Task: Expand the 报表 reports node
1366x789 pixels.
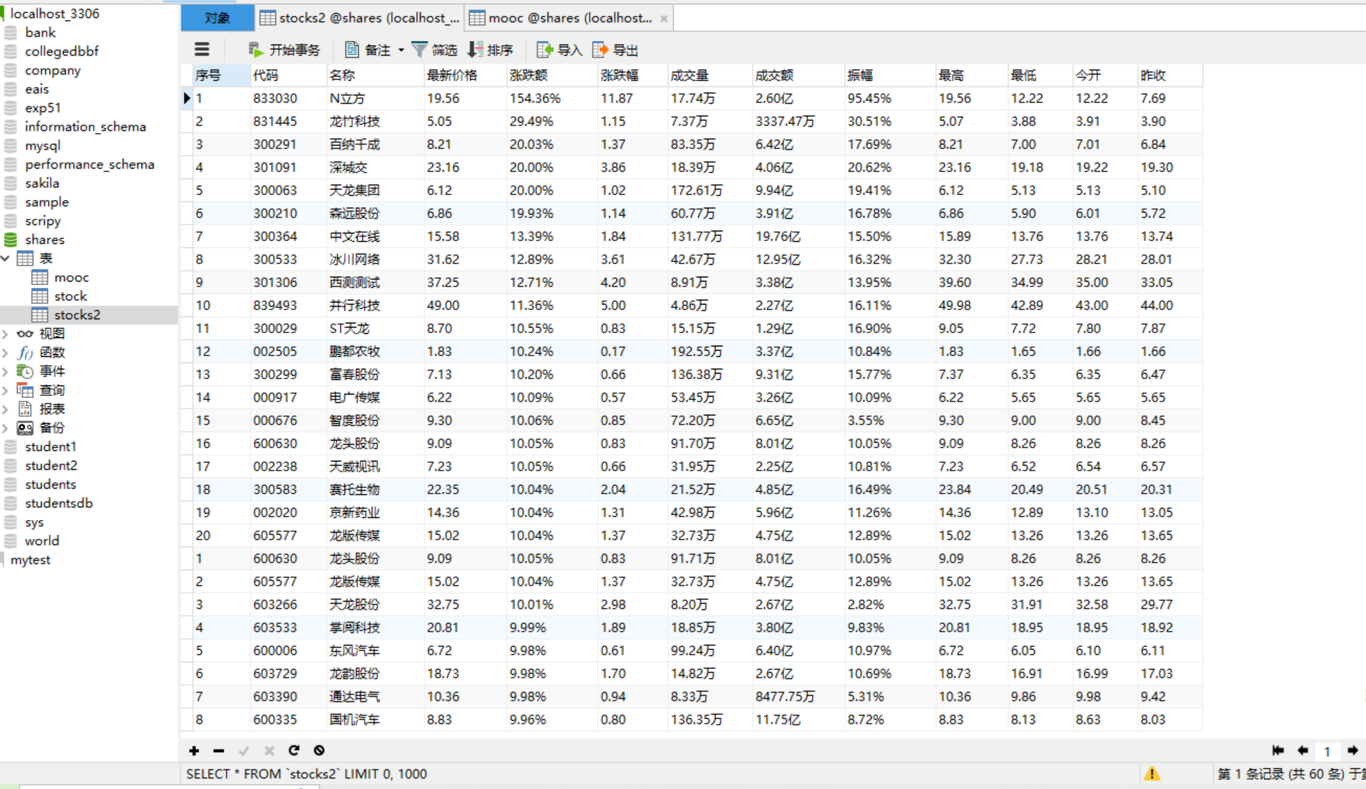Action: click(x=6, y=409)
